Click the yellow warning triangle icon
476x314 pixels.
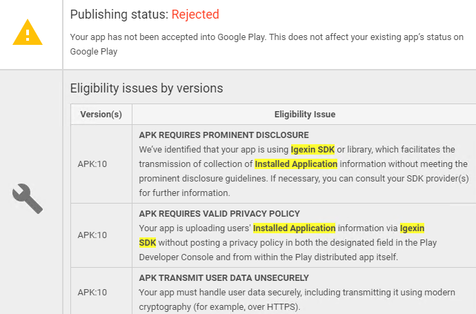(28, 32)
